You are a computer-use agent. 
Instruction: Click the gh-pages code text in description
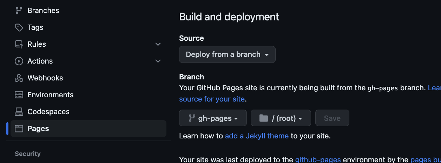tap(383, 88)
